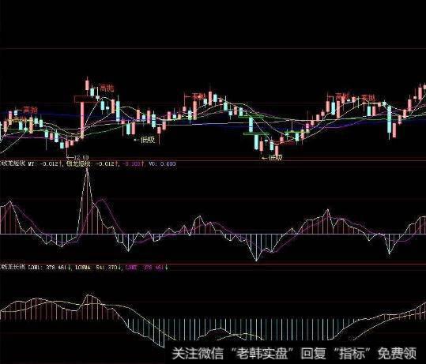Click the VO: 0.000 value readout
The width and height of the screenshot is (426, 364).
point(162,163)
